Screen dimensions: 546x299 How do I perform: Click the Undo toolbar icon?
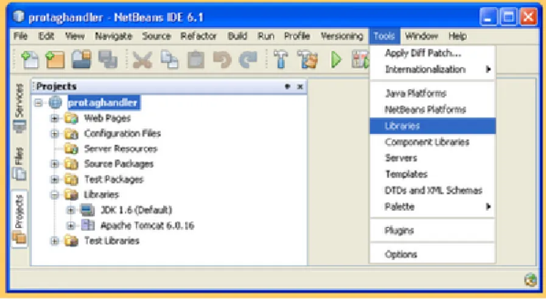(222, 60)
